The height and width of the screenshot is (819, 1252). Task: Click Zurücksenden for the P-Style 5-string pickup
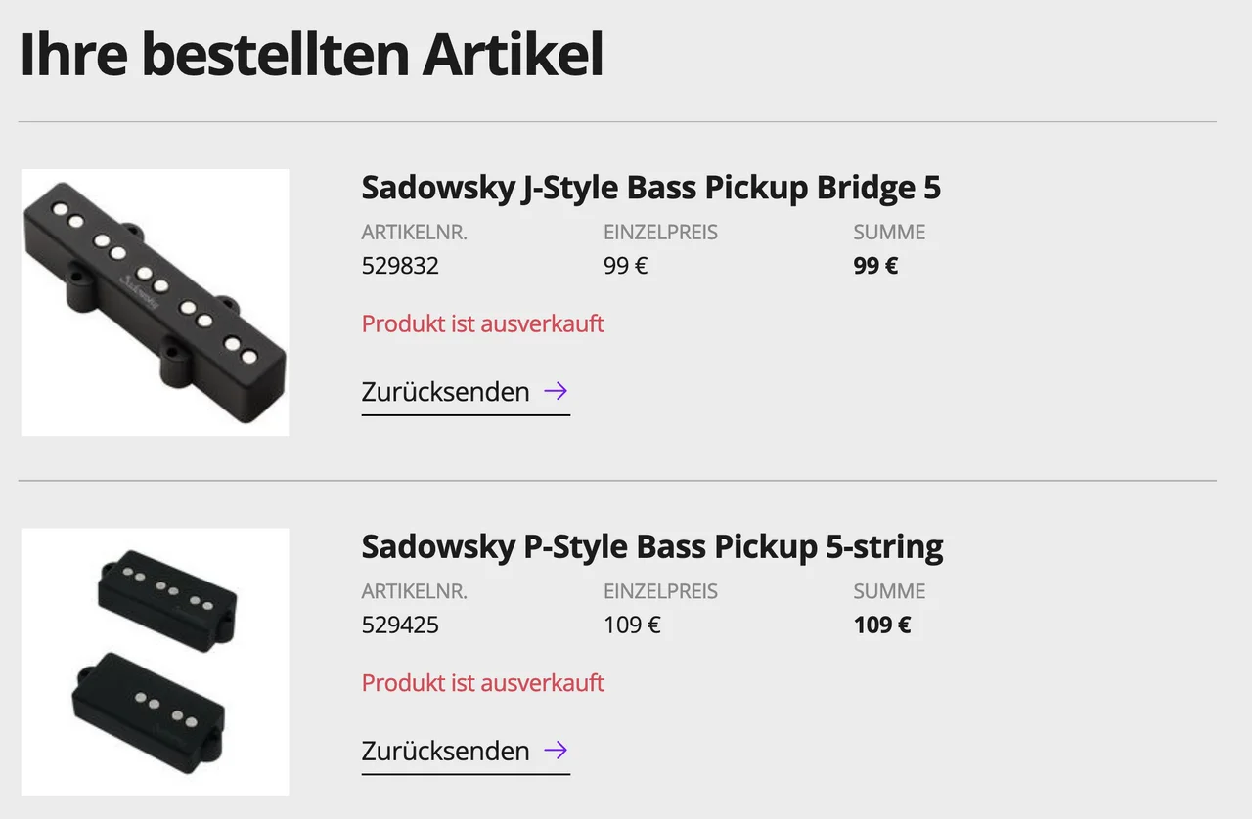coord(446,751)
